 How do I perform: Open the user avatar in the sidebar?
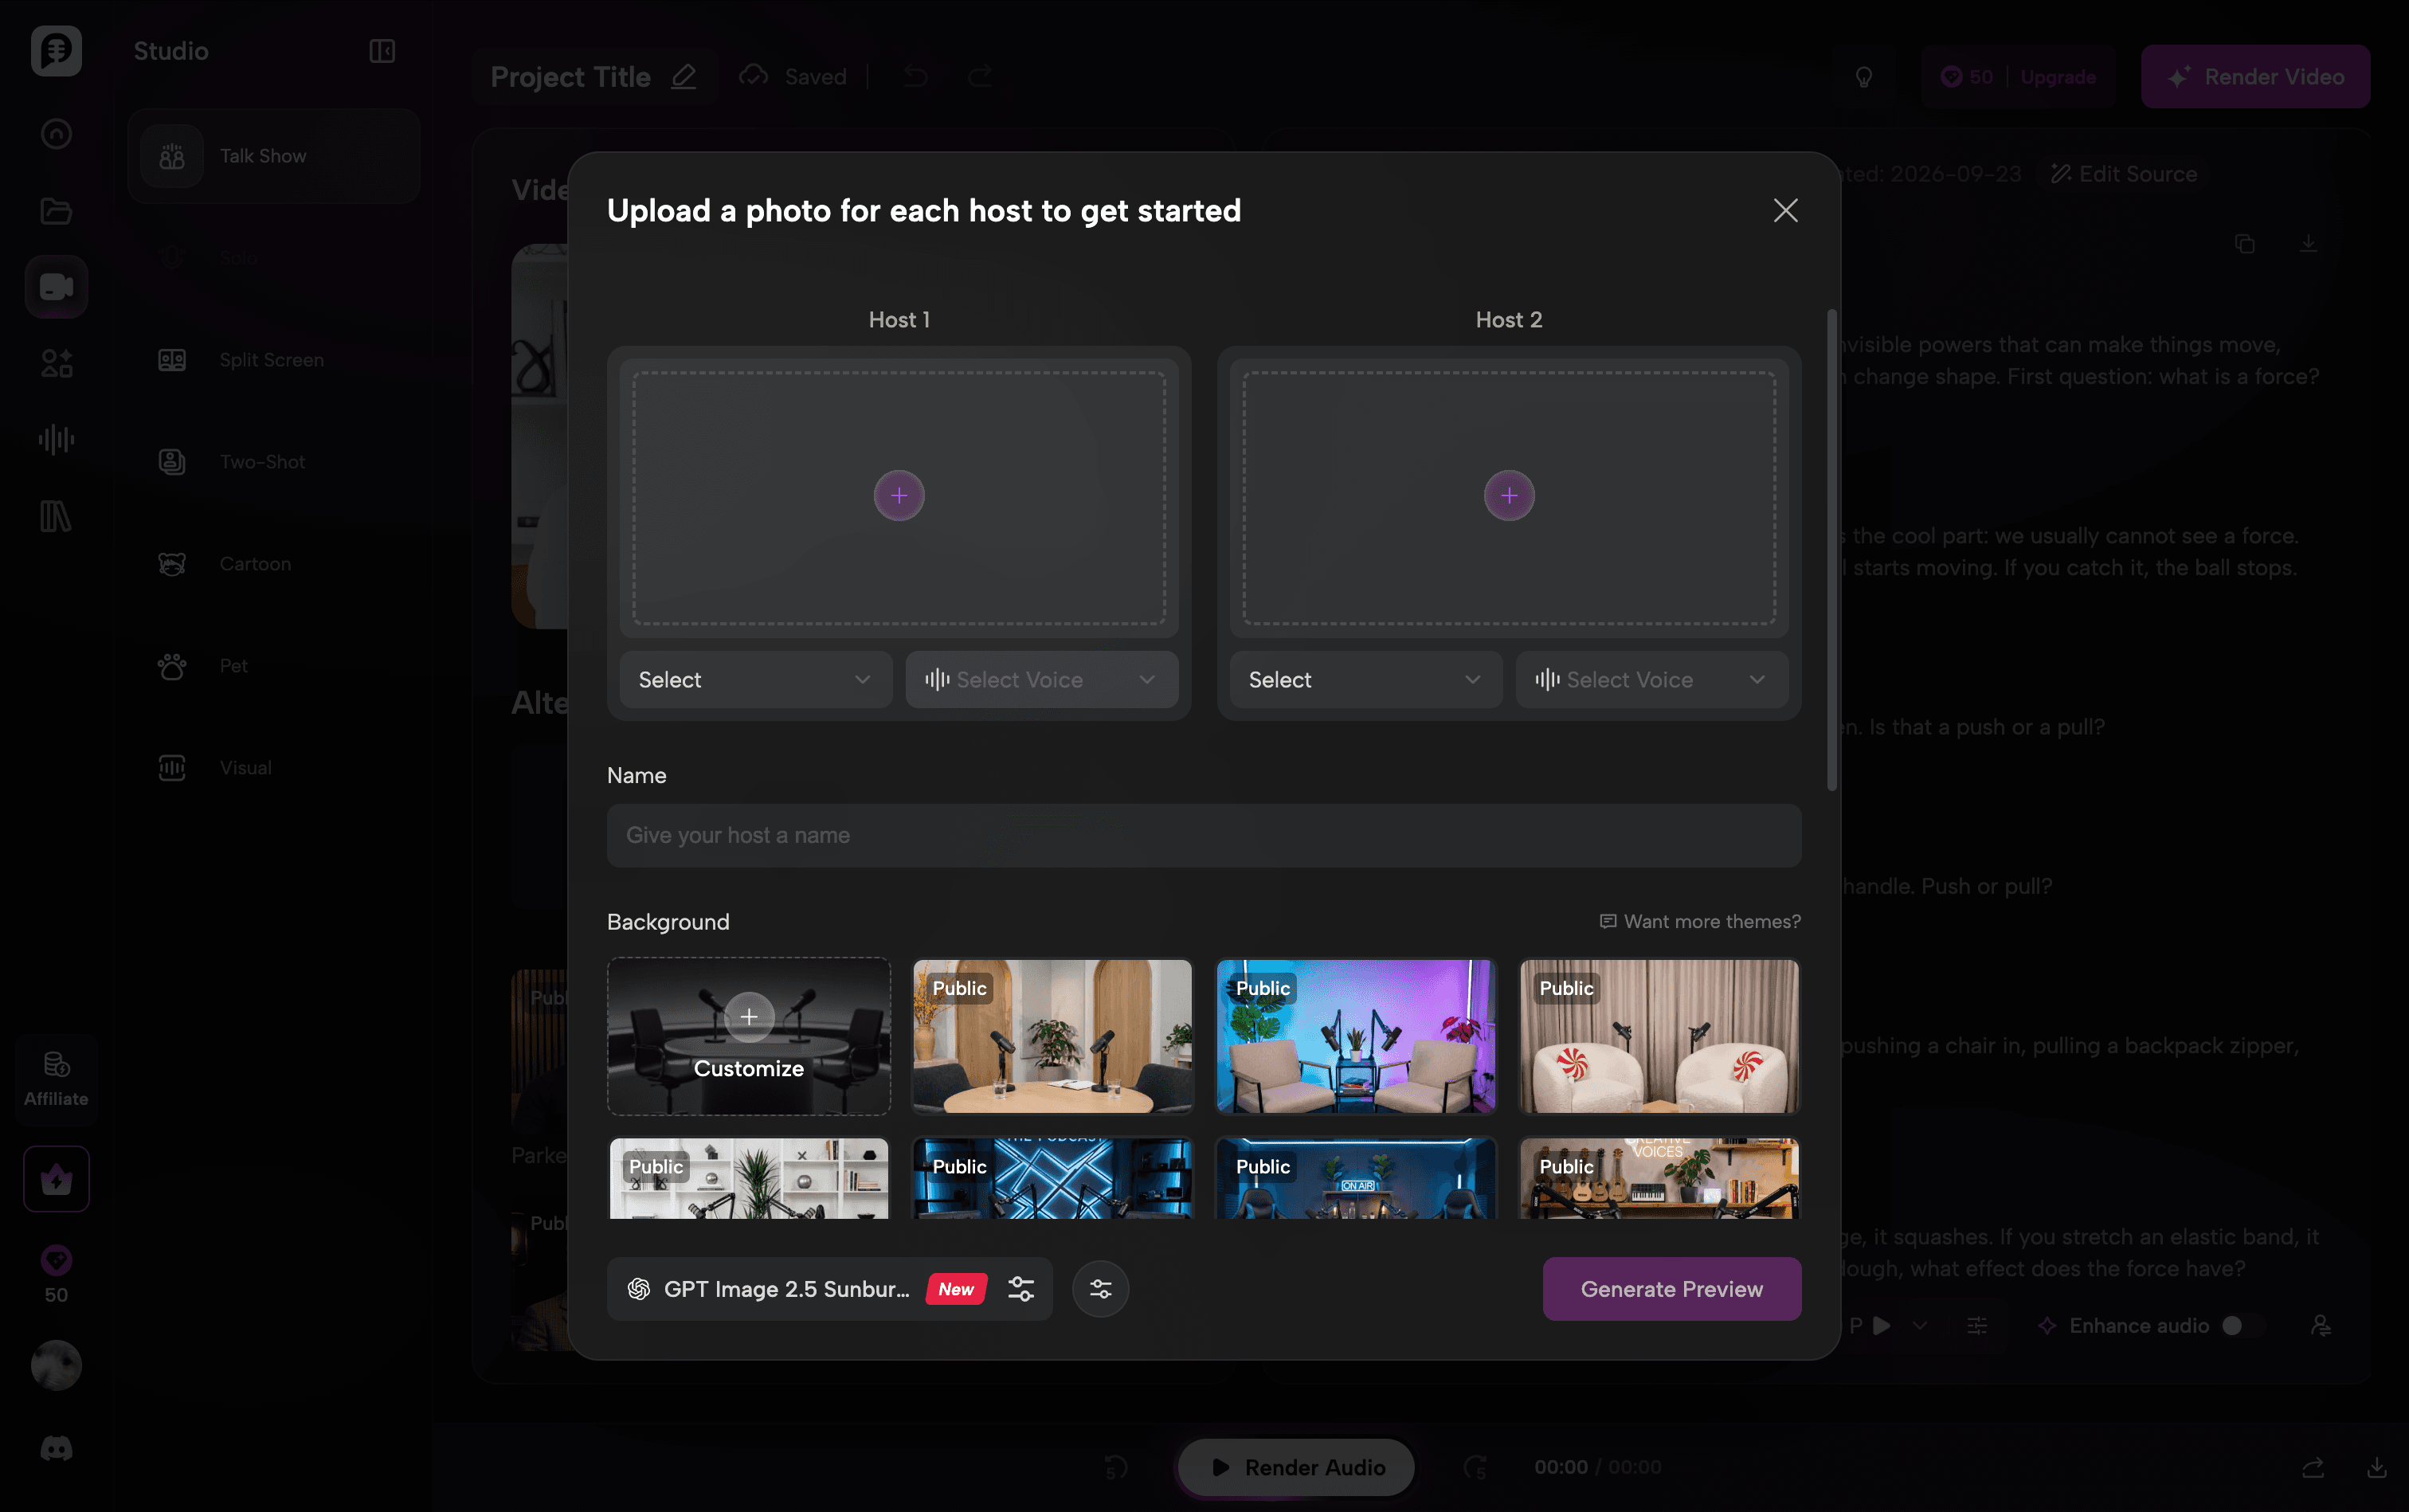pos(56,1365)
